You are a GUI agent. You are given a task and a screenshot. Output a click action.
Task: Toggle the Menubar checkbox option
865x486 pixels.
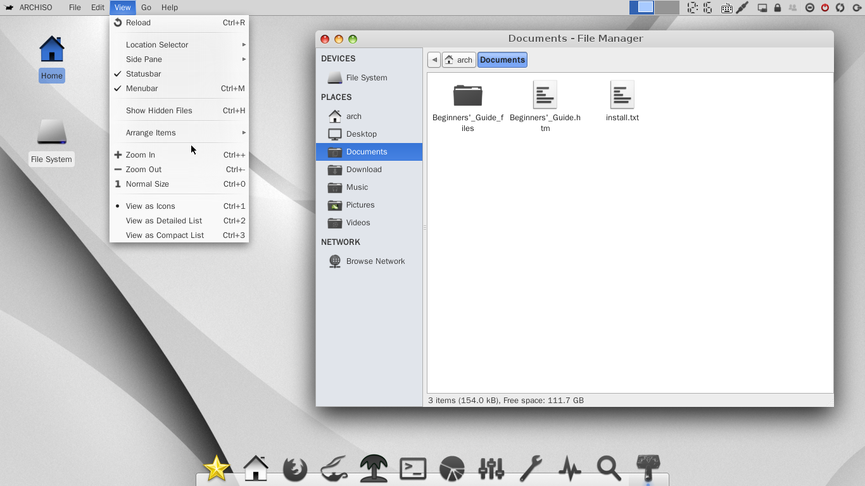tap(179, 89)
